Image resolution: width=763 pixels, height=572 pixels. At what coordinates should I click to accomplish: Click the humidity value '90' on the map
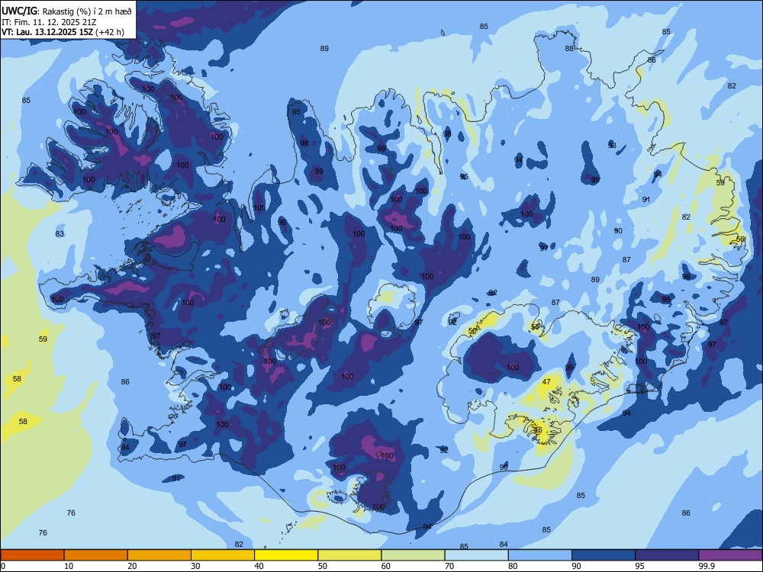(618, 231)
